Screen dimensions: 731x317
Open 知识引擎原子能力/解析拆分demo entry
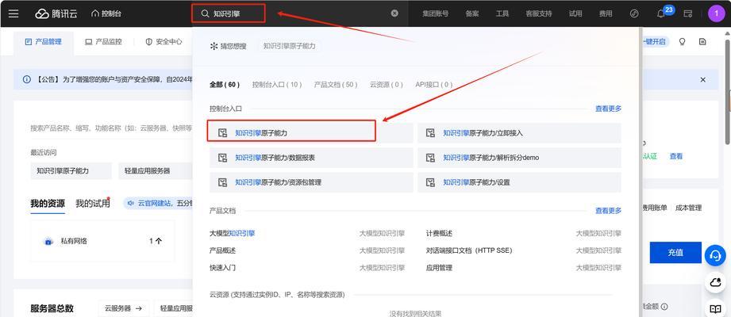point(519,158)
